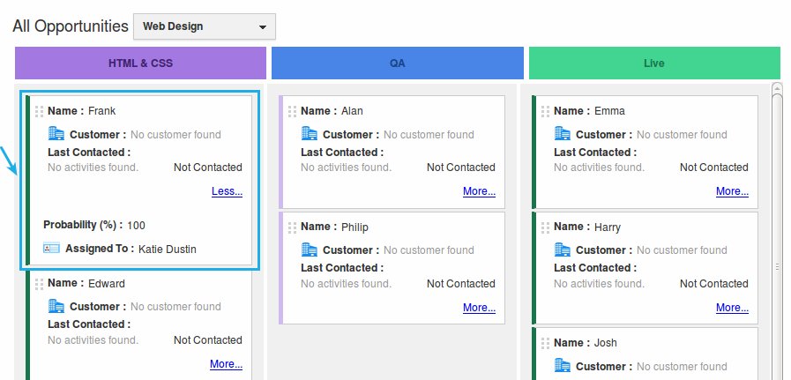791x380 pixels.
Task: Click the drag handle on Harry's card
Action: 545,227
